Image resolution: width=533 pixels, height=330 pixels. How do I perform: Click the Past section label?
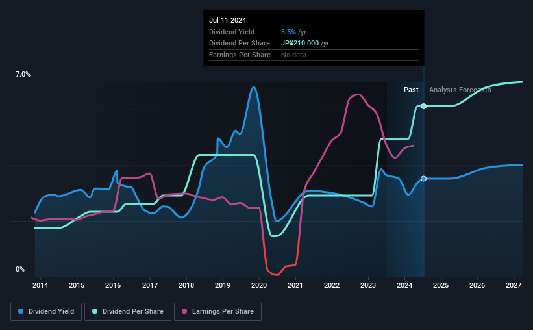point(411,90)
